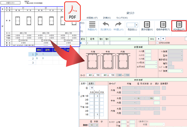Open the 計算(K) menu
The image size is (187, 127).
(107, 18)
